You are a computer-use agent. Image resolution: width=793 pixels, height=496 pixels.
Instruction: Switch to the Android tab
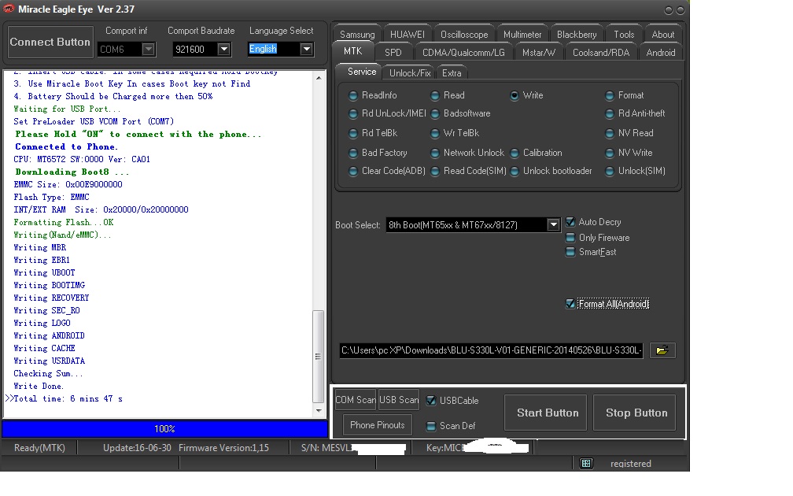[661, 52]
